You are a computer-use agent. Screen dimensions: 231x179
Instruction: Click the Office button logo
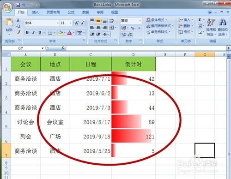[x=7, y=7]
